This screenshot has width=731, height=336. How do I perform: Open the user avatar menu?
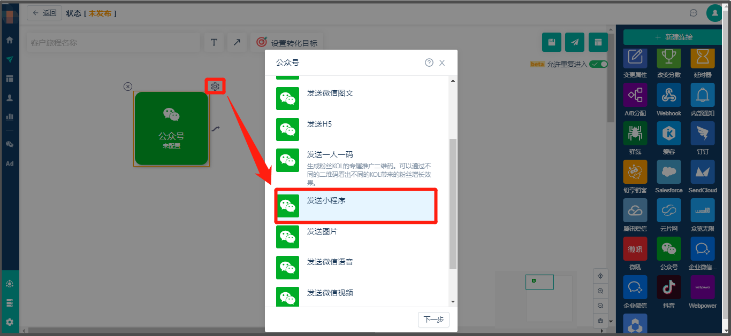(x=714, y=13)
